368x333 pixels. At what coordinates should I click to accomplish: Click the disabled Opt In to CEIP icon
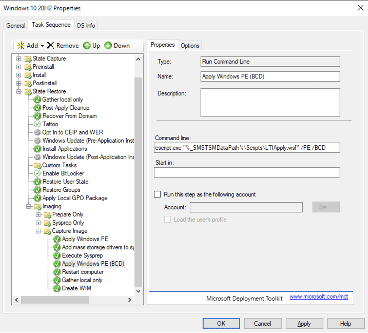(37, 132)
